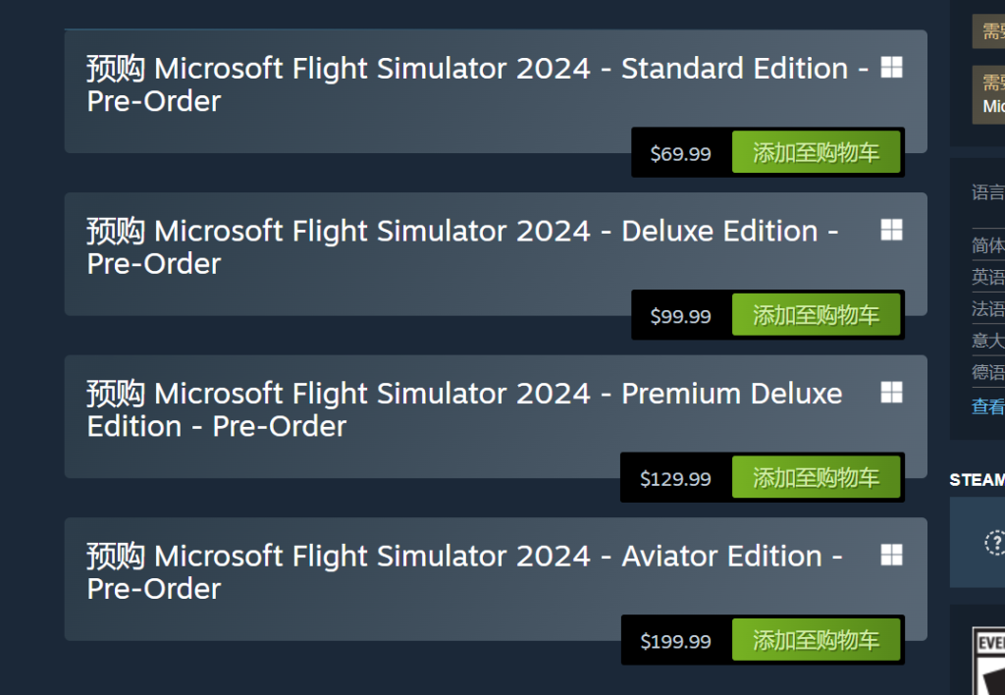
Task: Add Deluxe Edition $99.99 to cart
Action: [x=816, y=315]
